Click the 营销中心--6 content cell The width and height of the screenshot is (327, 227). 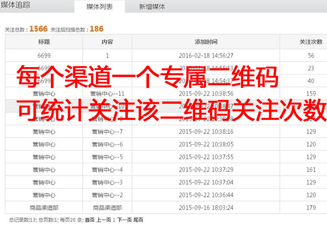coord(107,144)
